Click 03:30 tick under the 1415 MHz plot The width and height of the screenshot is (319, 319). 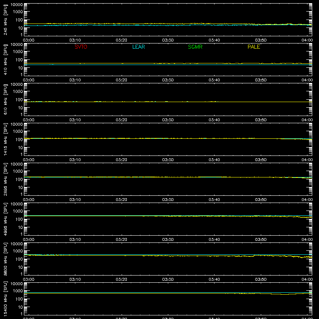[x=168, y=160]
